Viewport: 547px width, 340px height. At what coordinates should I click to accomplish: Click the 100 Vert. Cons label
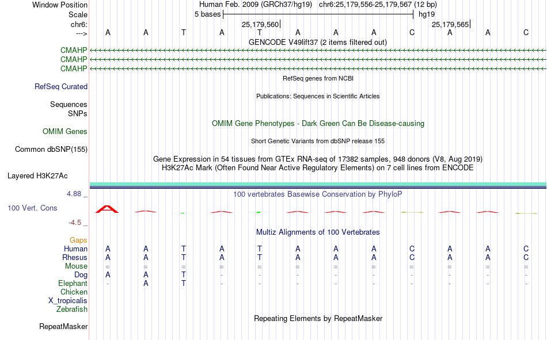(32, 208)
